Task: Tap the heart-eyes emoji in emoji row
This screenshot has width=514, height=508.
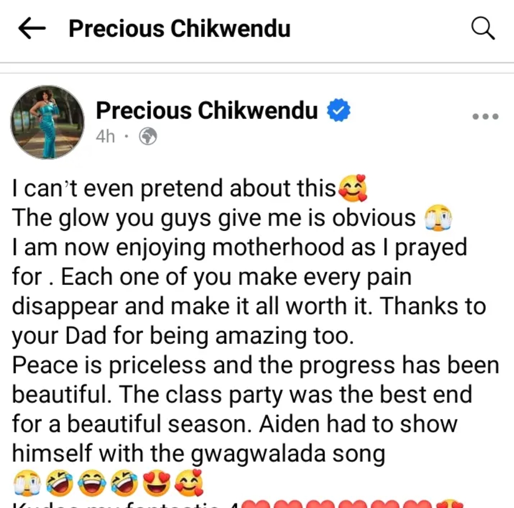Action: point(157,483)
